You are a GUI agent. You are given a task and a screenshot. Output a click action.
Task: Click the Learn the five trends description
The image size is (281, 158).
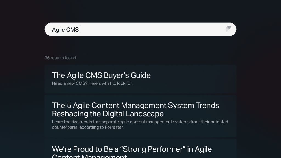point(140,122)
